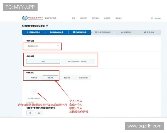Open the 首页 nav item
The image size is (167, 133).
(x=73, y=18)
